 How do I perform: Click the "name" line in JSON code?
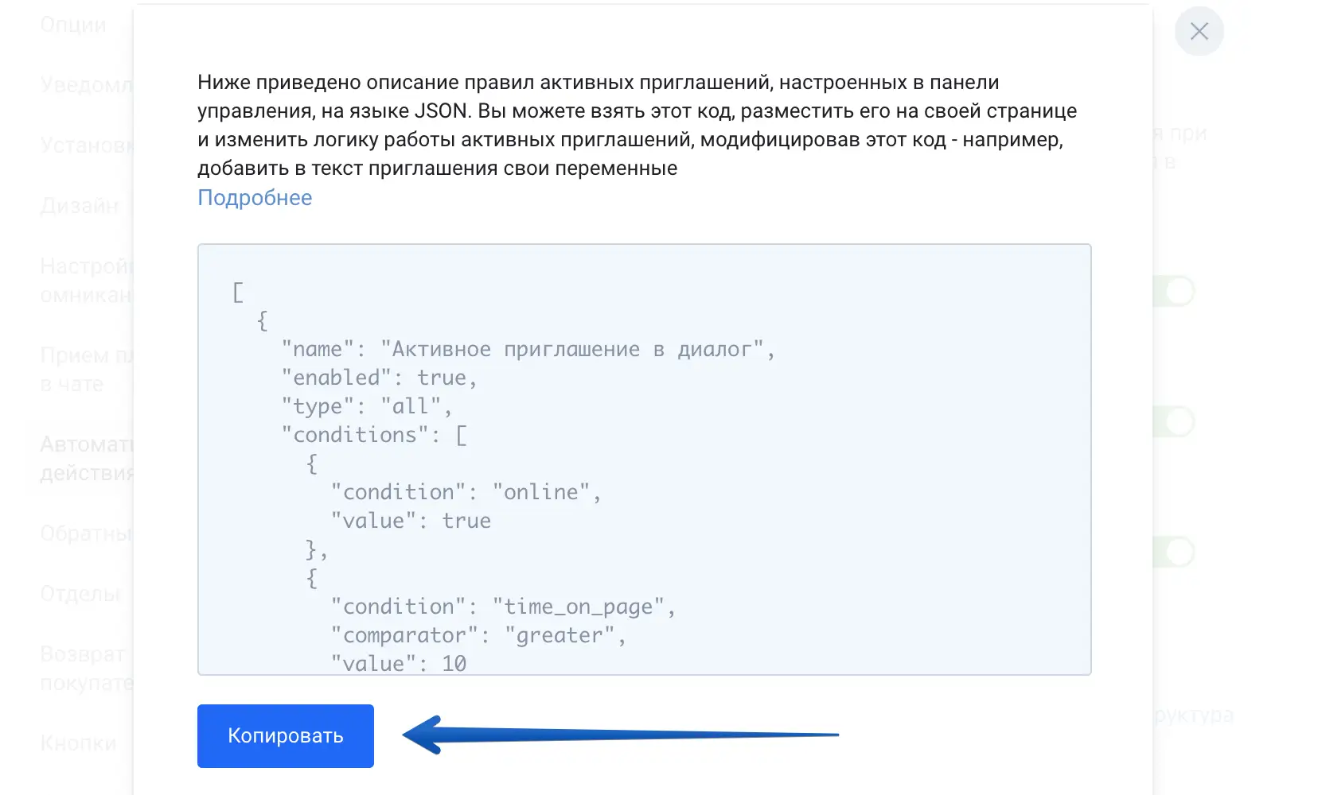(528, 350)
